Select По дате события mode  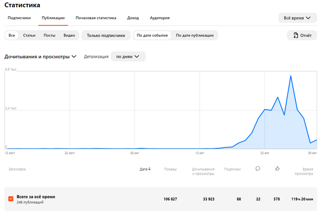pos(152,35)
